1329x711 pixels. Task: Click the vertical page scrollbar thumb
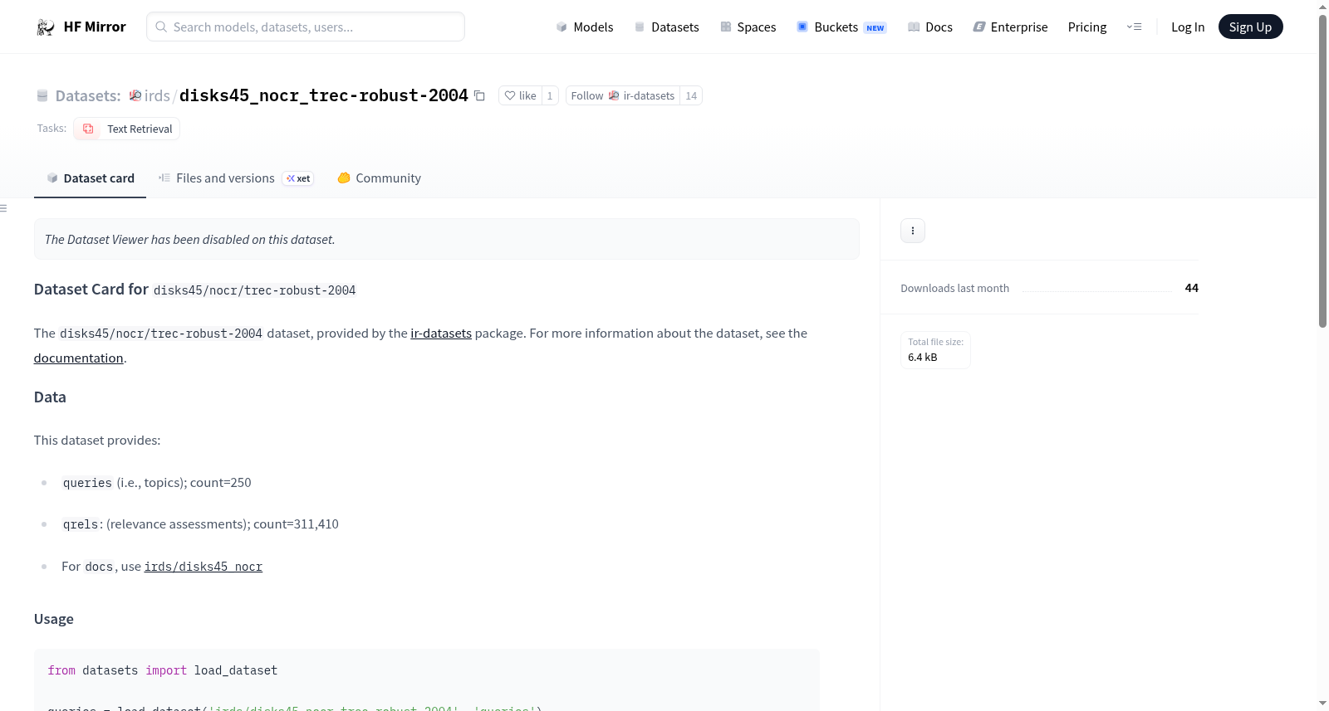[x=1323, y=171]
